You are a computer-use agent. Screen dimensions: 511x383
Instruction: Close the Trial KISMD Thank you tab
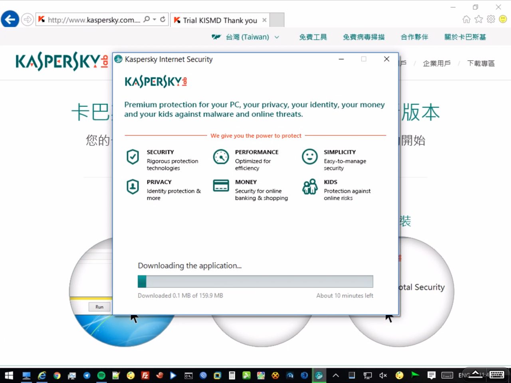coord(264,20)
